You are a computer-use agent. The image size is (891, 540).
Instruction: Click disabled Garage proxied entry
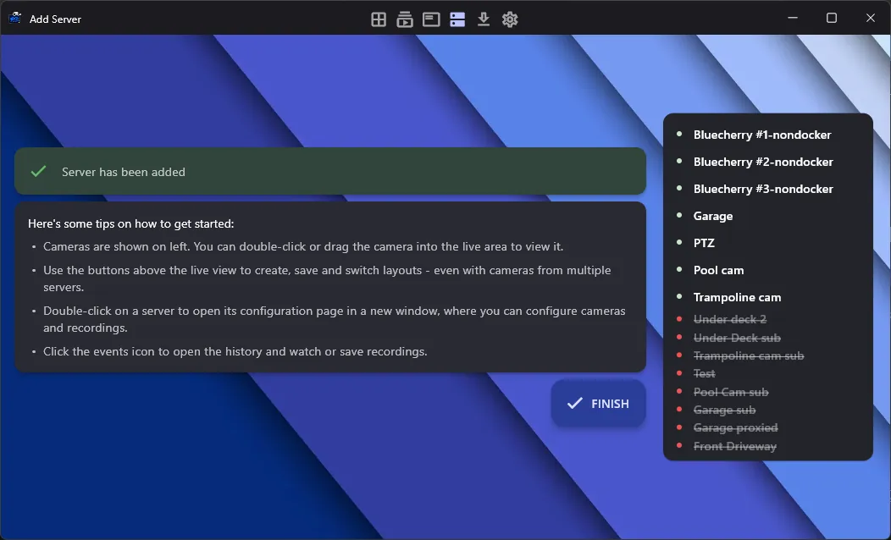735,427
